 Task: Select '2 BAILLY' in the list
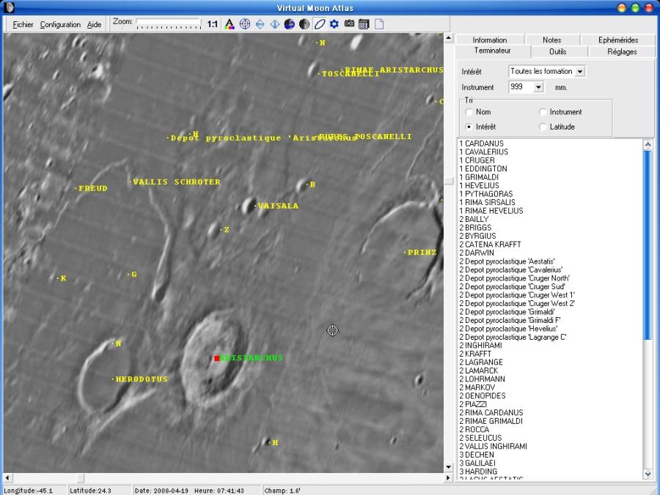(474, 219)
